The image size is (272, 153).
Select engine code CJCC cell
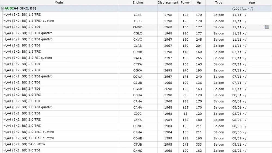pyautogui.click(x=138, y=114)
